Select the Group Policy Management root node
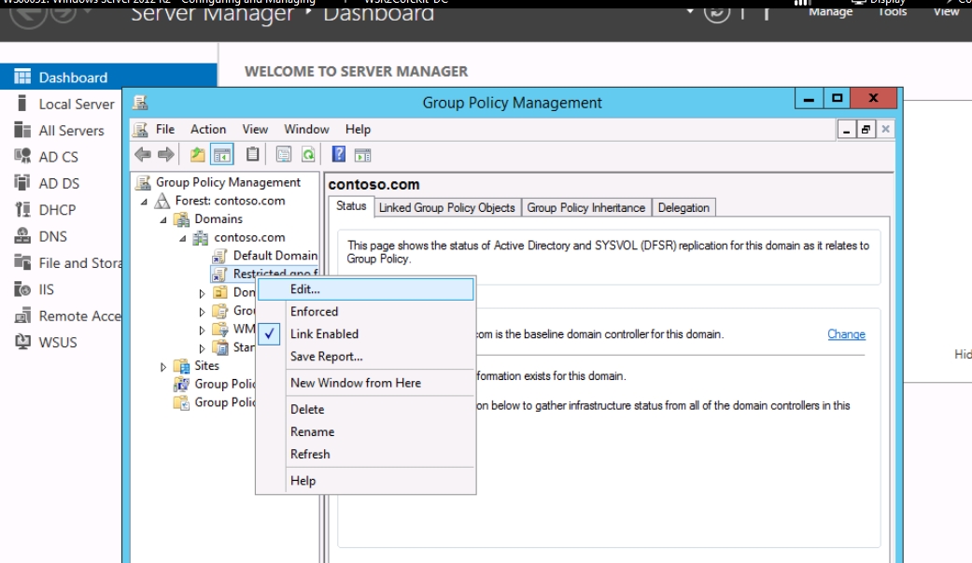The image size is (972, 563). coord(228,182)
